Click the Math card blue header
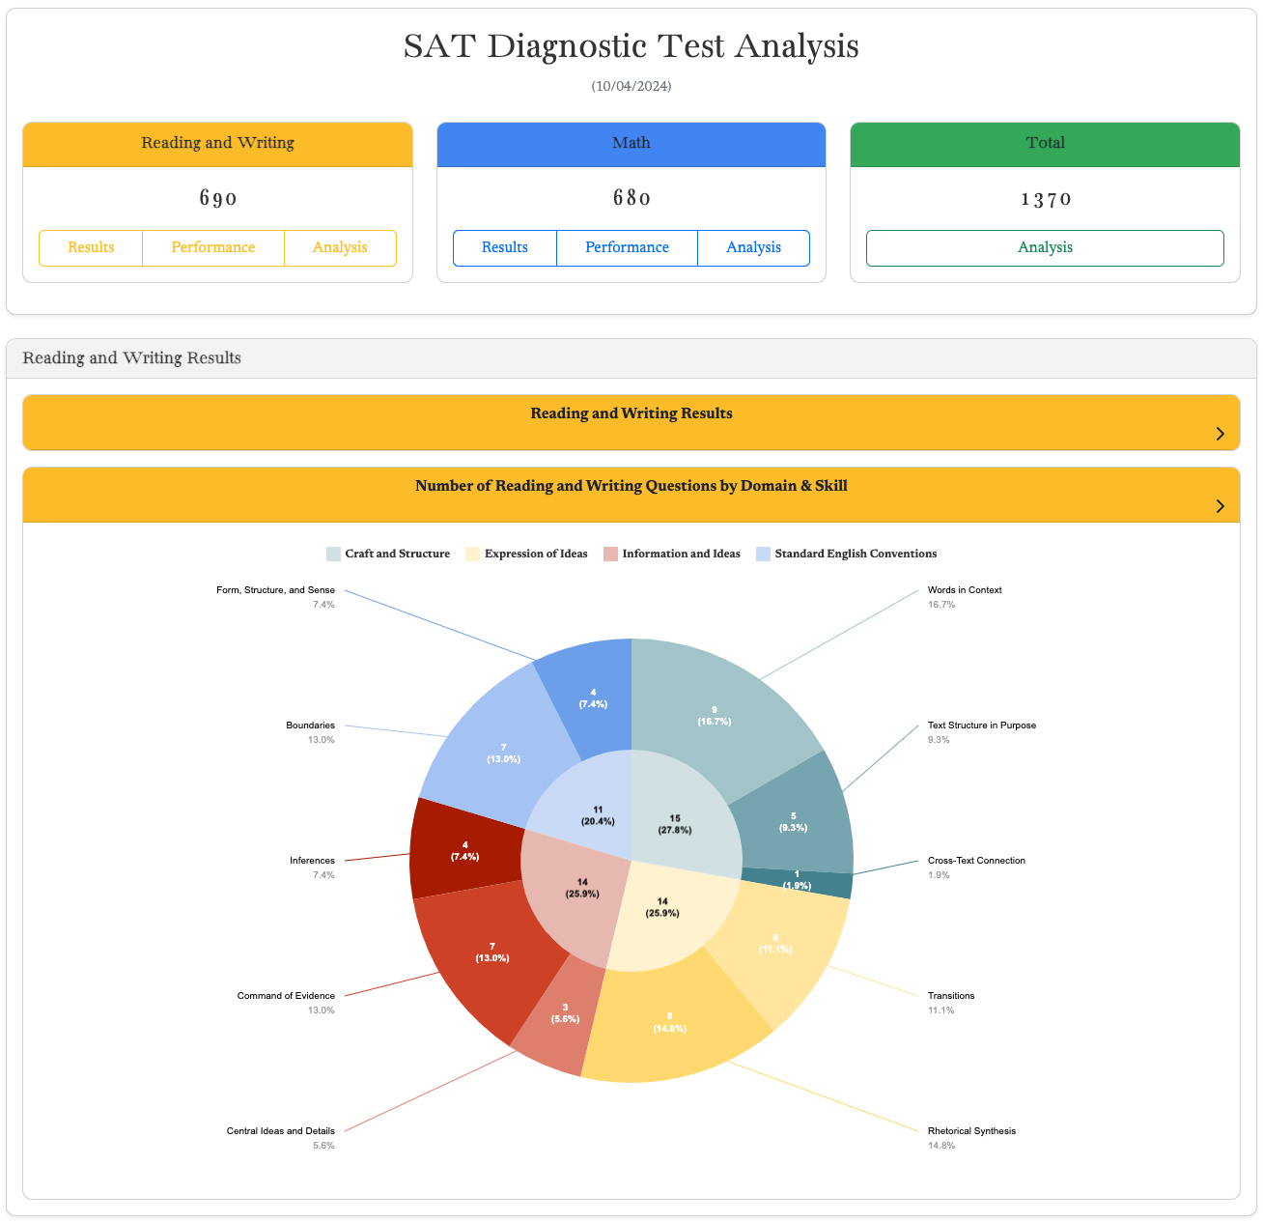This screenshot has height=1223, width=1263. 631,144
